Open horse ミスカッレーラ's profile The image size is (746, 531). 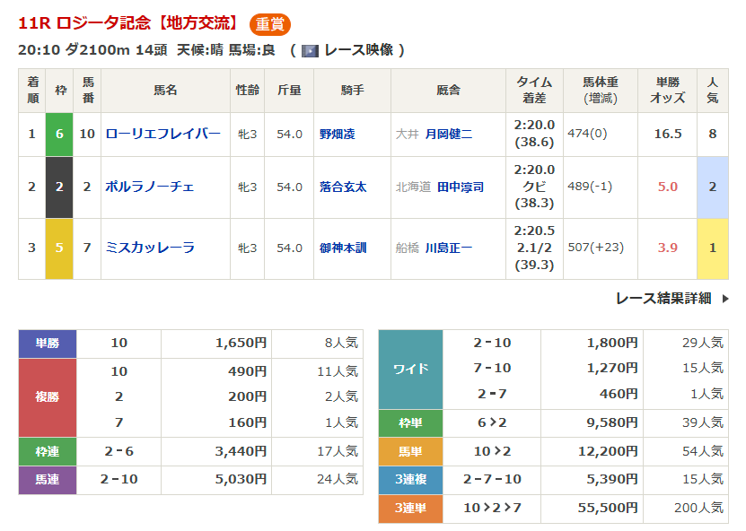[150, 248]
